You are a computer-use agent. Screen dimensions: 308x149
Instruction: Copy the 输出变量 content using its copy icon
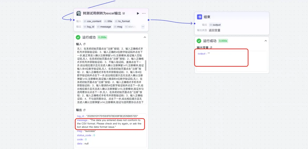tap(211, 48)
